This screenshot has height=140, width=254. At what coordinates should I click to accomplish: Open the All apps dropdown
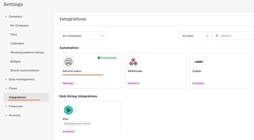tap(195, 36)
